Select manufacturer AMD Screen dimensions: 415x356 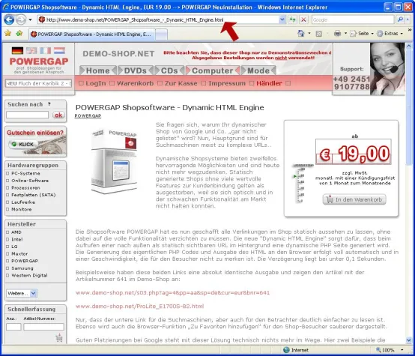(16, 232)
